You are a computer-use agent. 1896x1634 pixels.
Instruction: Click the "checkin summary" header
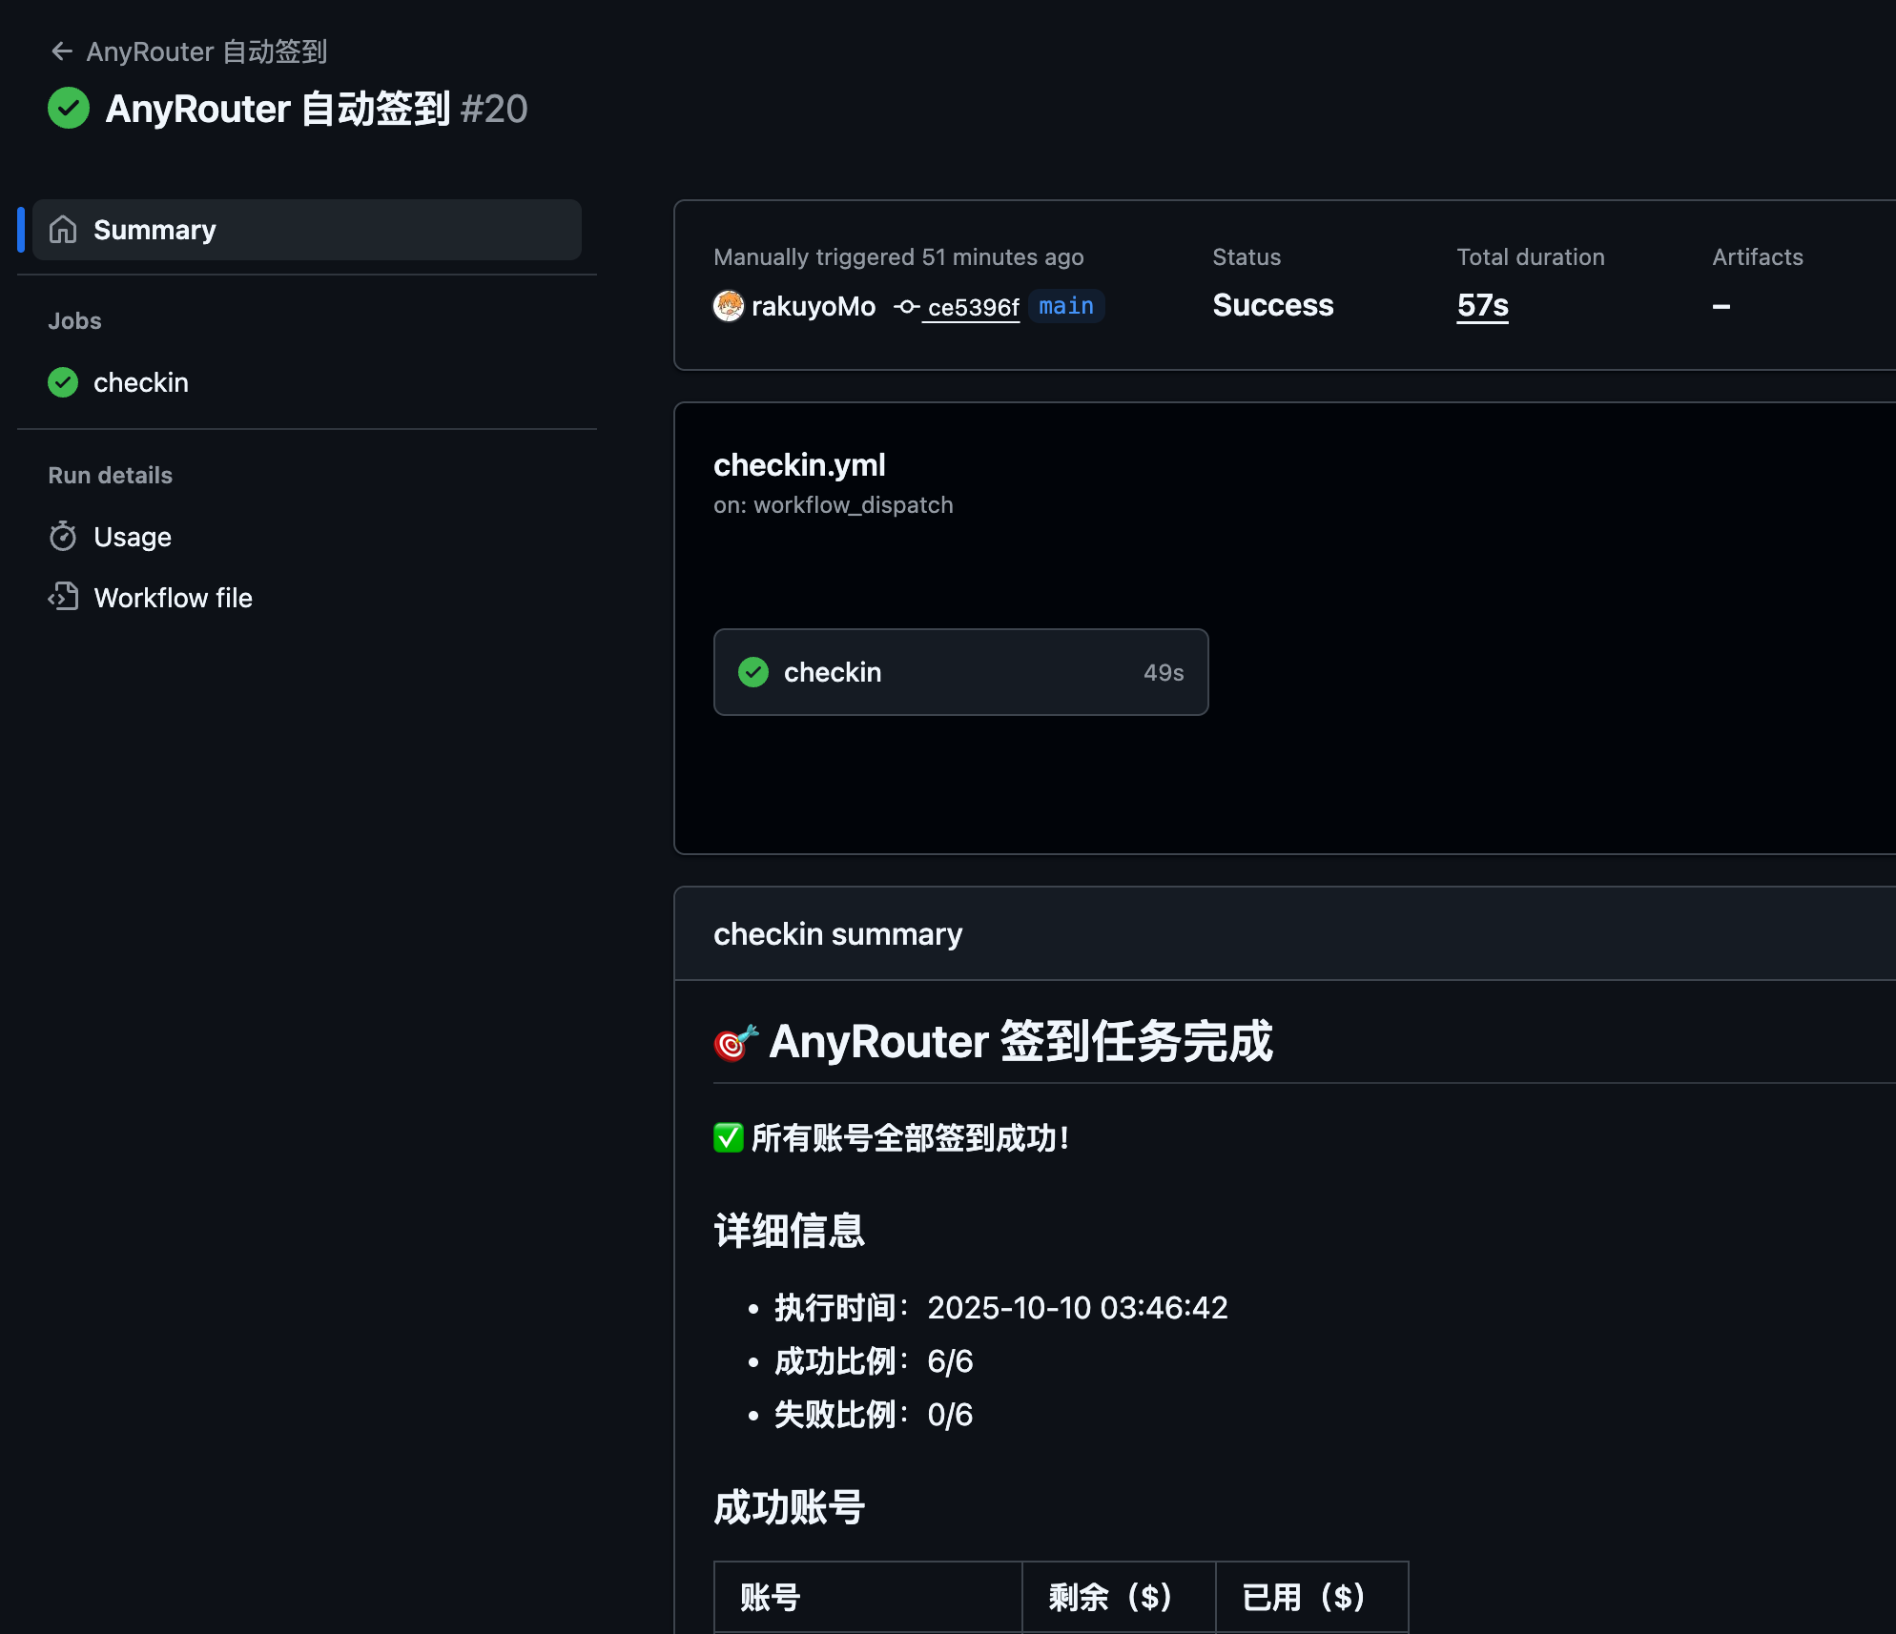pyautogui.click(x=837, y=934)
